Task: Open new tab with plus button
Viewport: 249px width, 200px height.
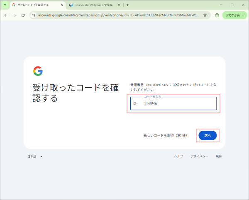Action: click(127, 5)
